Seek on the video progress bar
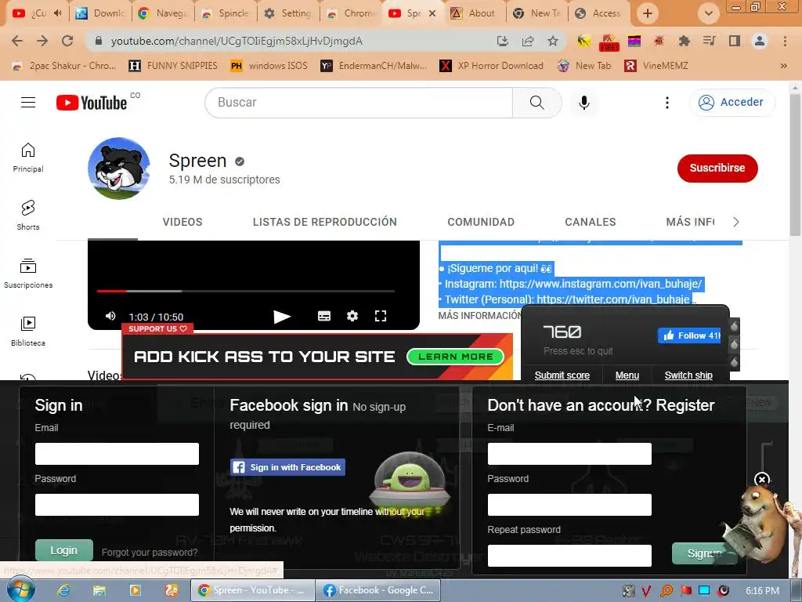This screenshot has height=602, width=802. [x=245, y=291]
